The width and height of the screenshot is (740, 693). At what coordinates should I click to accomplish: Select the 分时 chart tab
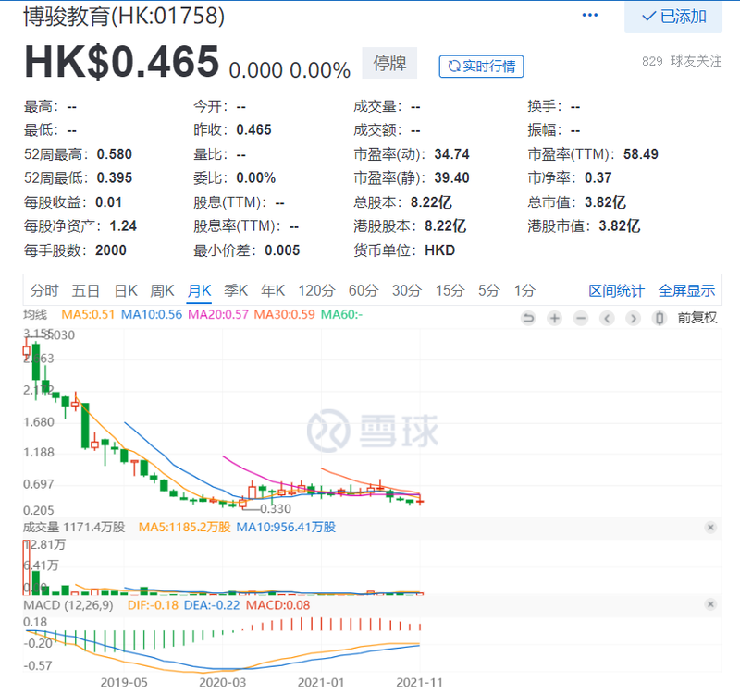pyautogui.click(x=44, y=290)
